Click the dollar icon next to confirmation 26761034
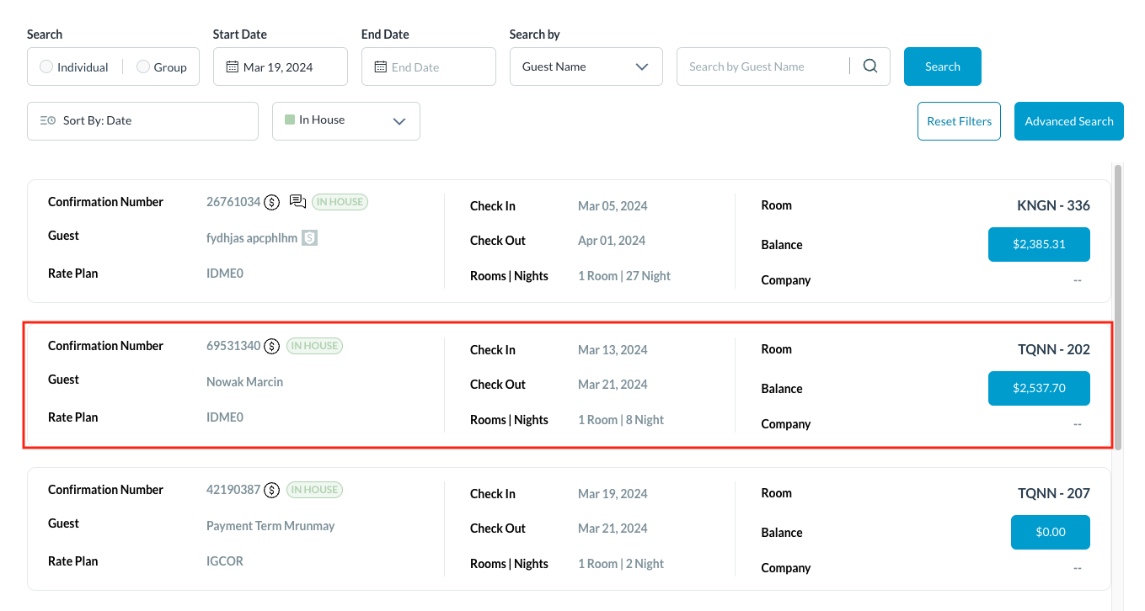Viewport: 1145px width, 611px height. (x=271, y=202)
